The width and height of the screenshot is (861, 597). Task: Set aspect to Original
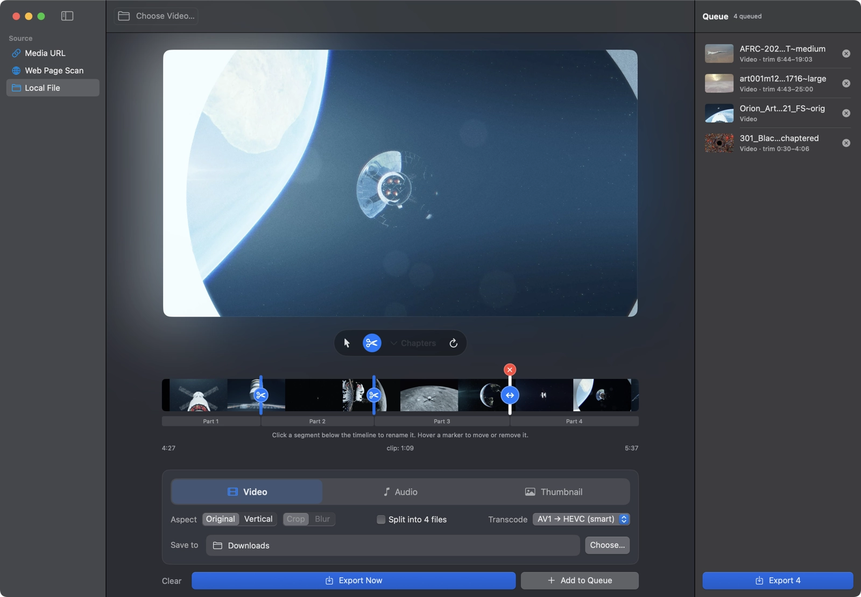(x=221, y=519)
